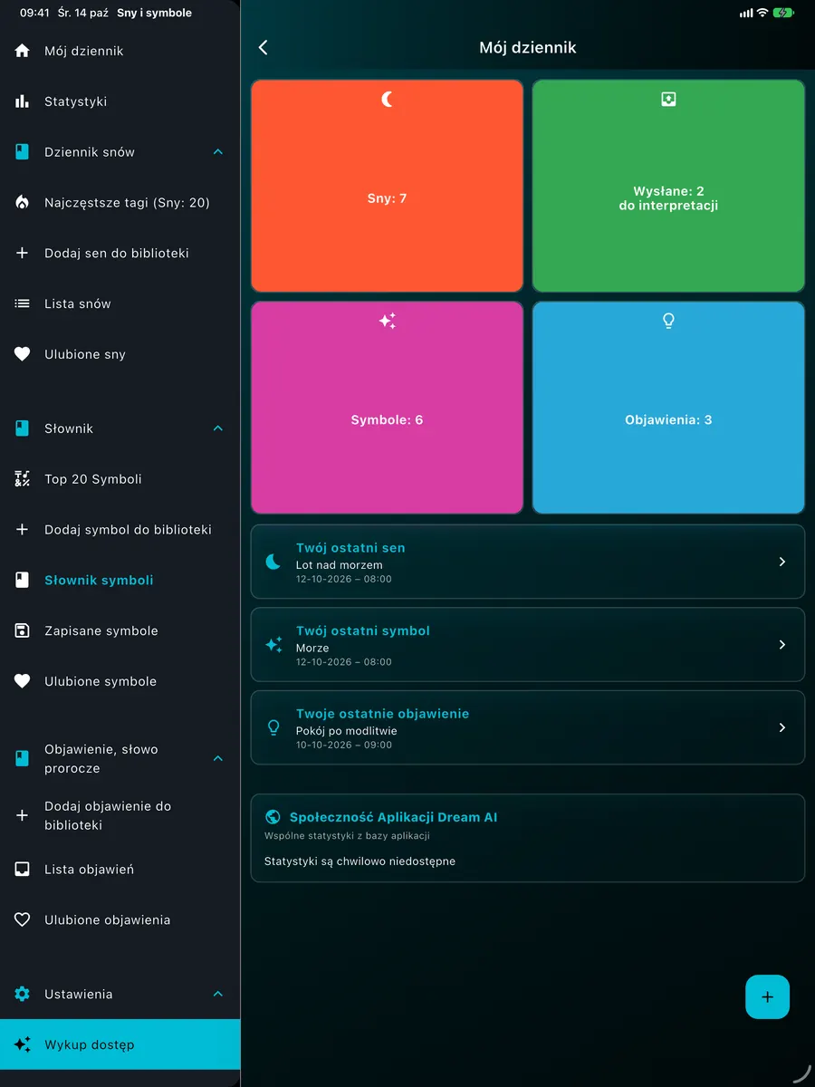815x1087 pixels.
Task: Click the gear icon beside Ustawienia
Action: point(23,995)
